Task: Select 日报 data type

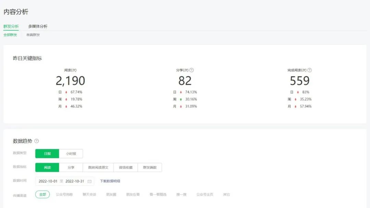Action: (x=47, y=154)
